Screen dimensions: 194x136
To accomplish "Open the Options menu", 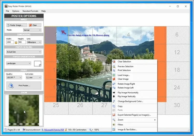I will [16, 11].
